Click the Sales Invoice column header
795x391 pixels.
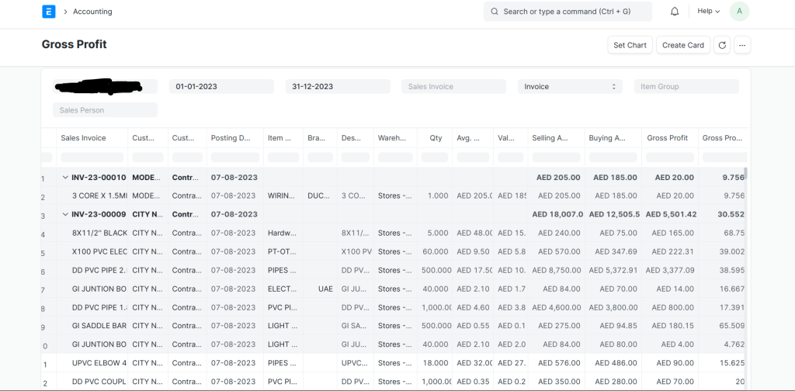click(x=91, y=138)
